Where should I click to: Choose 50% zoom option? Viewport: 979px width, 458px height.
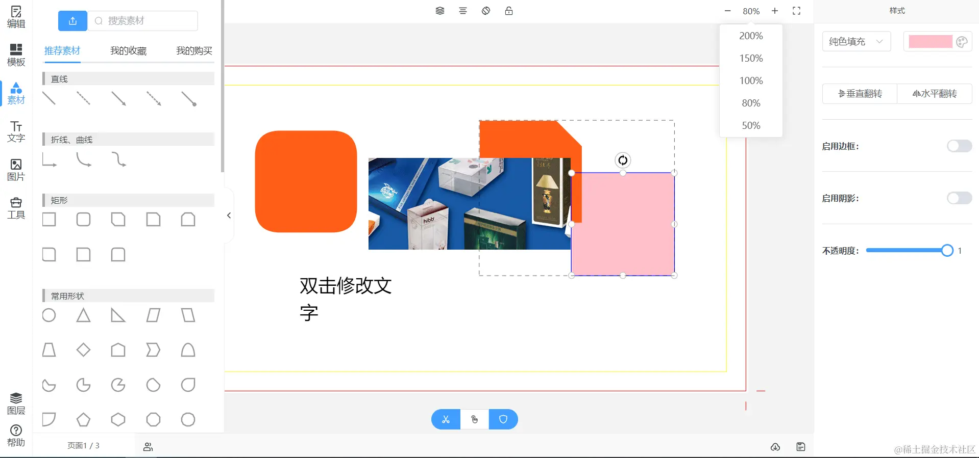click(x=751, y=125)
